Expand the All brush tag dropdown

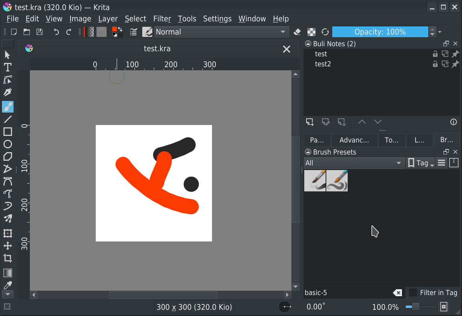point(354,163)
